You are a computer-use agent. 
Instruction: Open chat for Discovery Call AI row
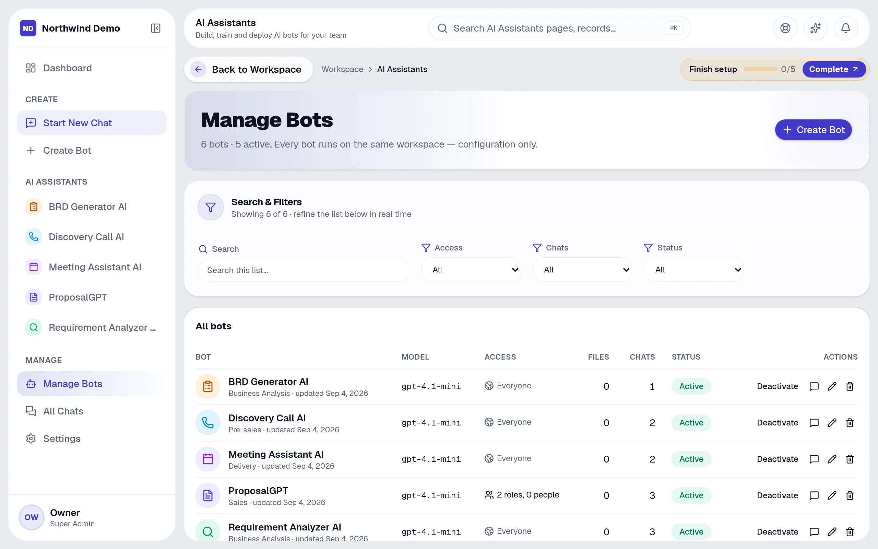(x=814, y=423)
